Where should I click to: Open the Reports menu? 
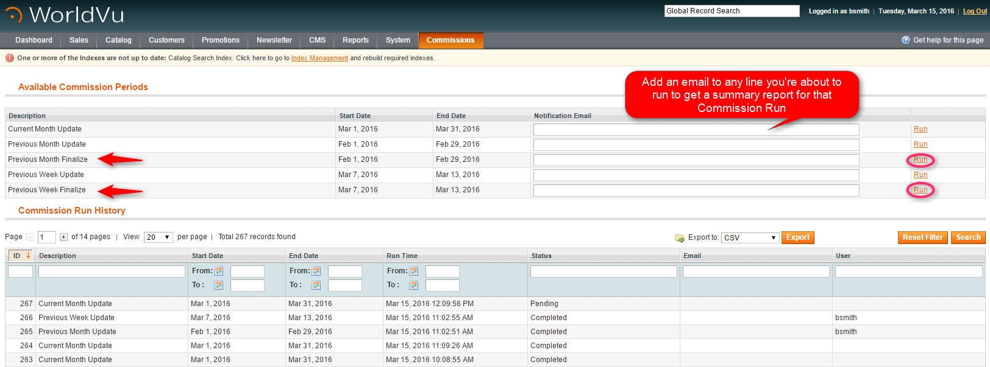click(355, 40)
